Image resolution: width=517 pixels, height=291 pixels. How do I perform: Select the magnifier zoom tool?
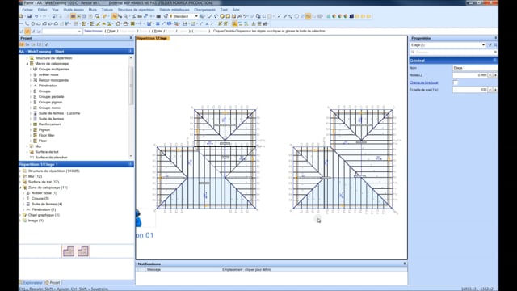click(126, 16)
